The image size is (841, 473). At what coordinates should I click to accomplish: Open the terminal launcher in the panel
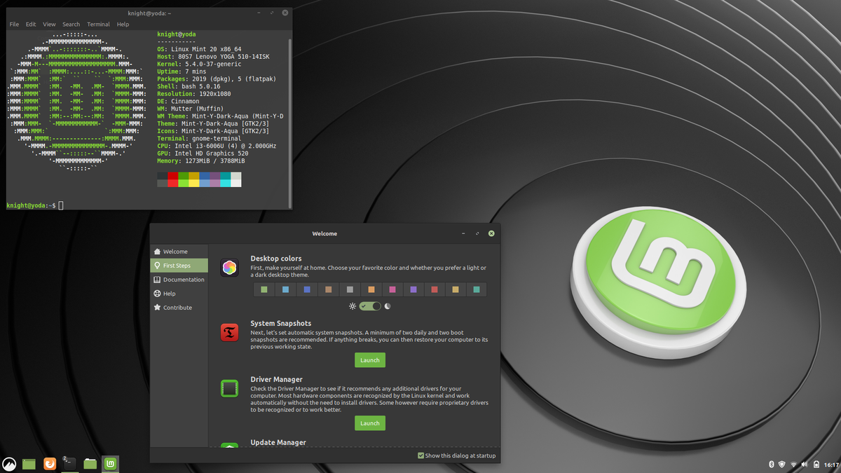69,463
